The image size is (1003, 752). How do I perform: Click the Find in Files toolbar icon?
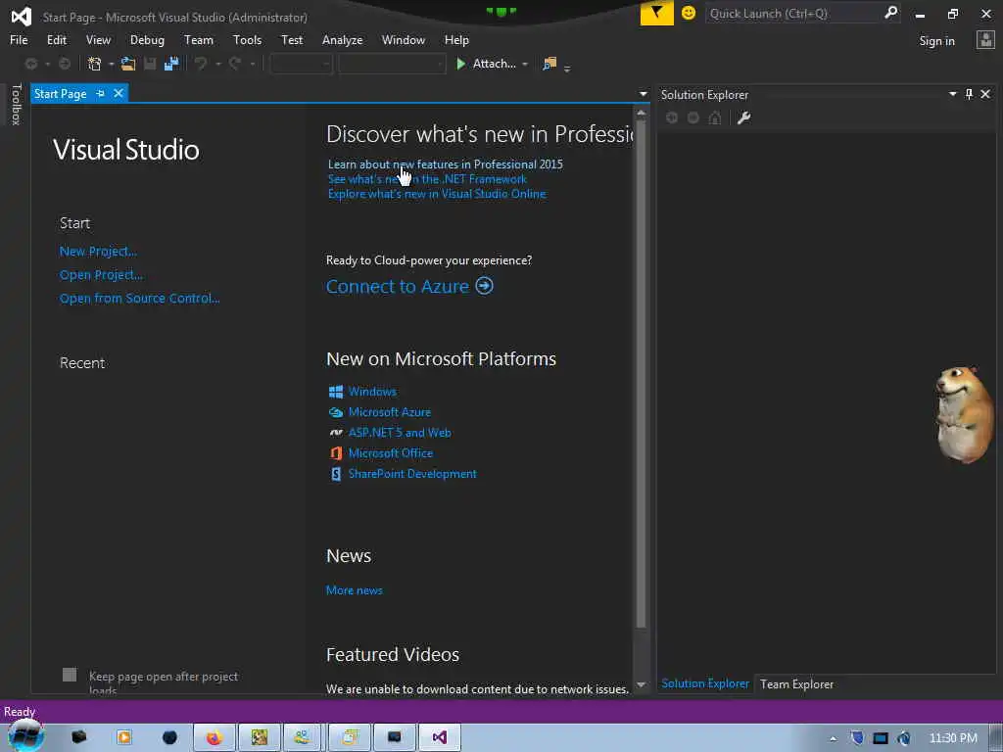tap(549, 64)
